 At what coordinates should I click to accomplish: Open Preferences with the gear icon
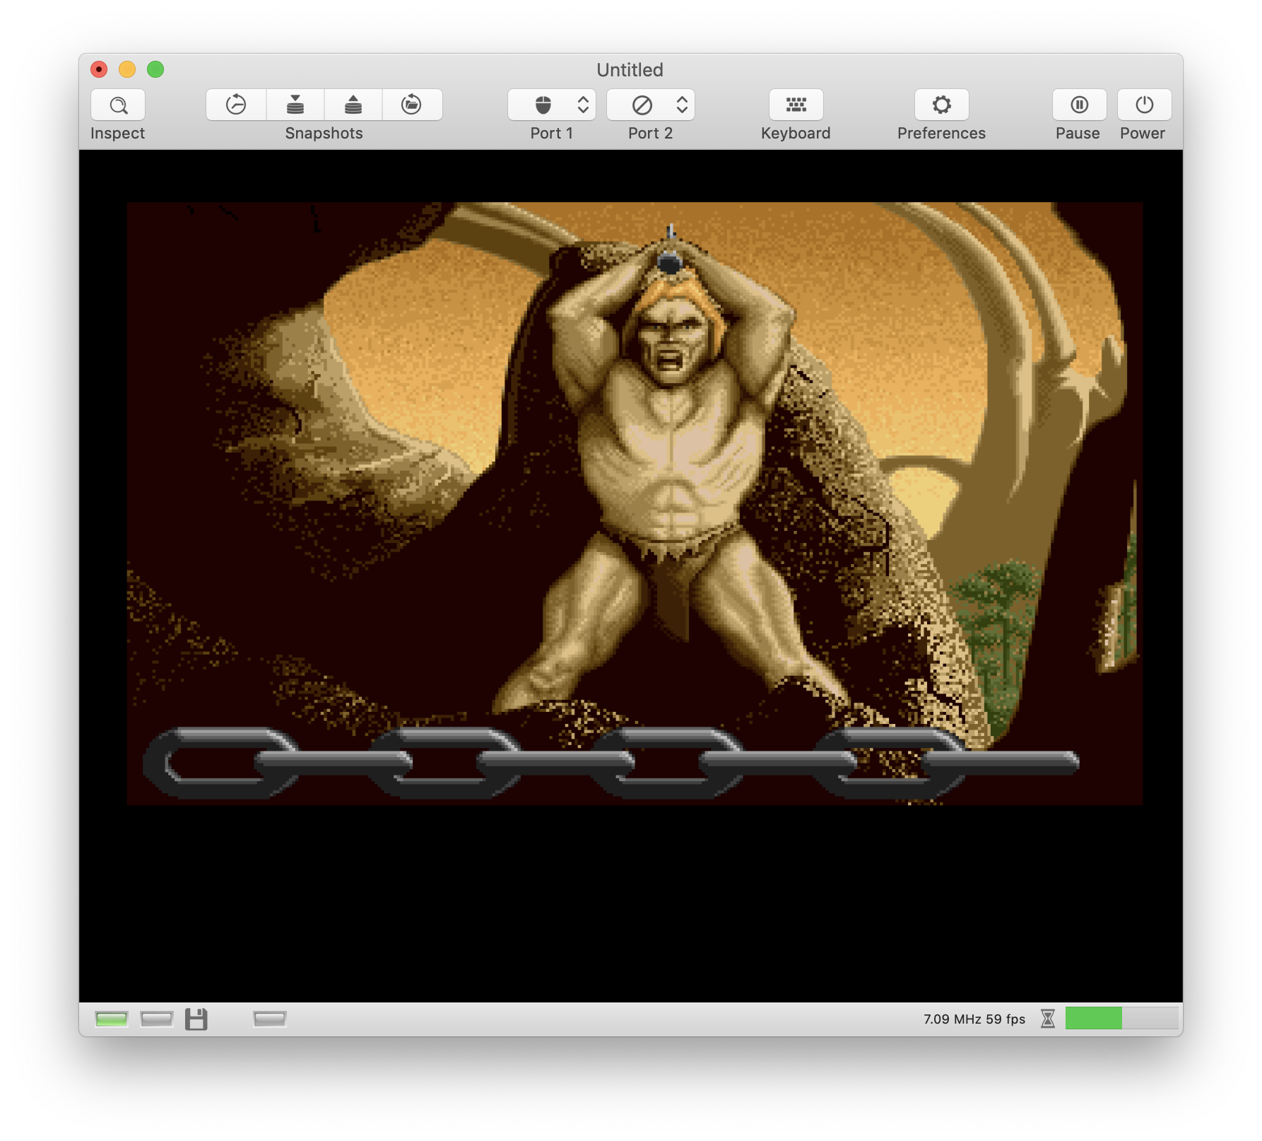point(942,105)
